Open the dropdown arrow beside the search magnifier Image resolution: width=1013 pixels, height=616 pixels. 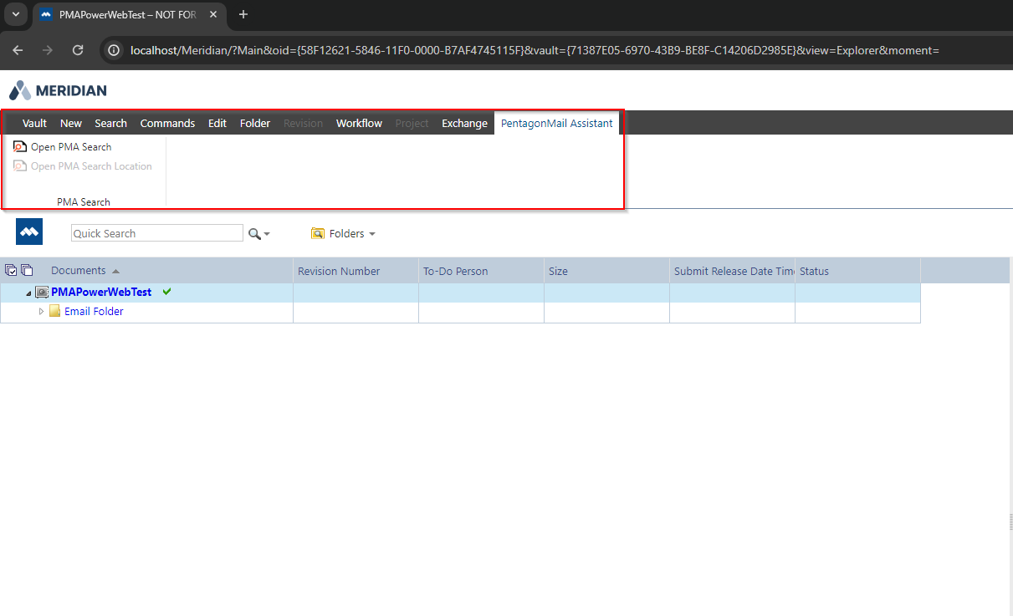pos(267,235)
